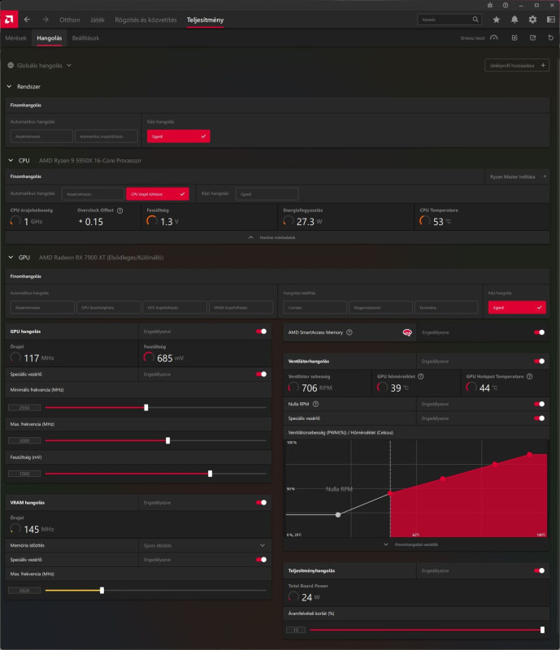Toggle Speciális vezérlő under GPU hangolás
The width and height of the screenshot is (560, 650).
coord(262,374)
